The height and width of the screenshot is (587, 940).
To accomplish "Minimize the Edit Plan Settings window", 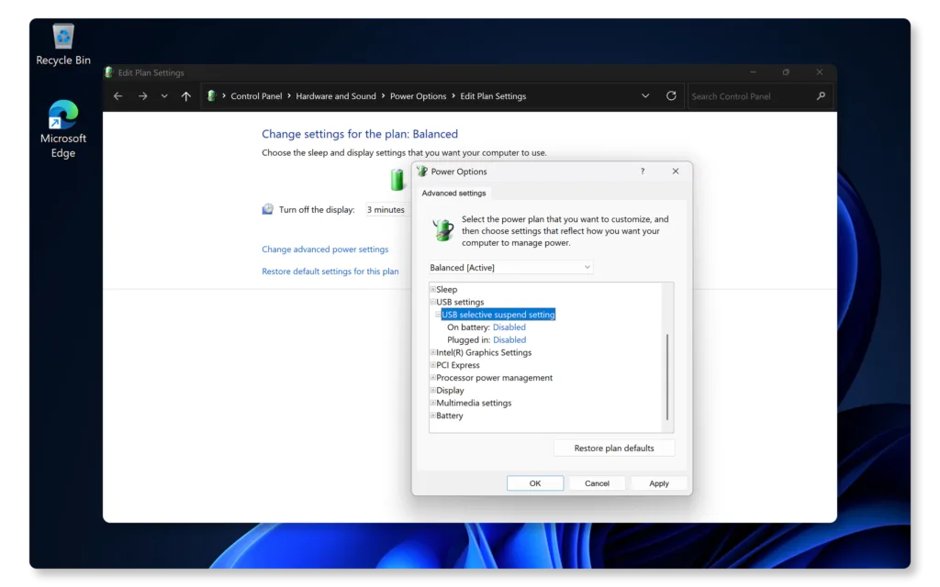I will (753, 72).
